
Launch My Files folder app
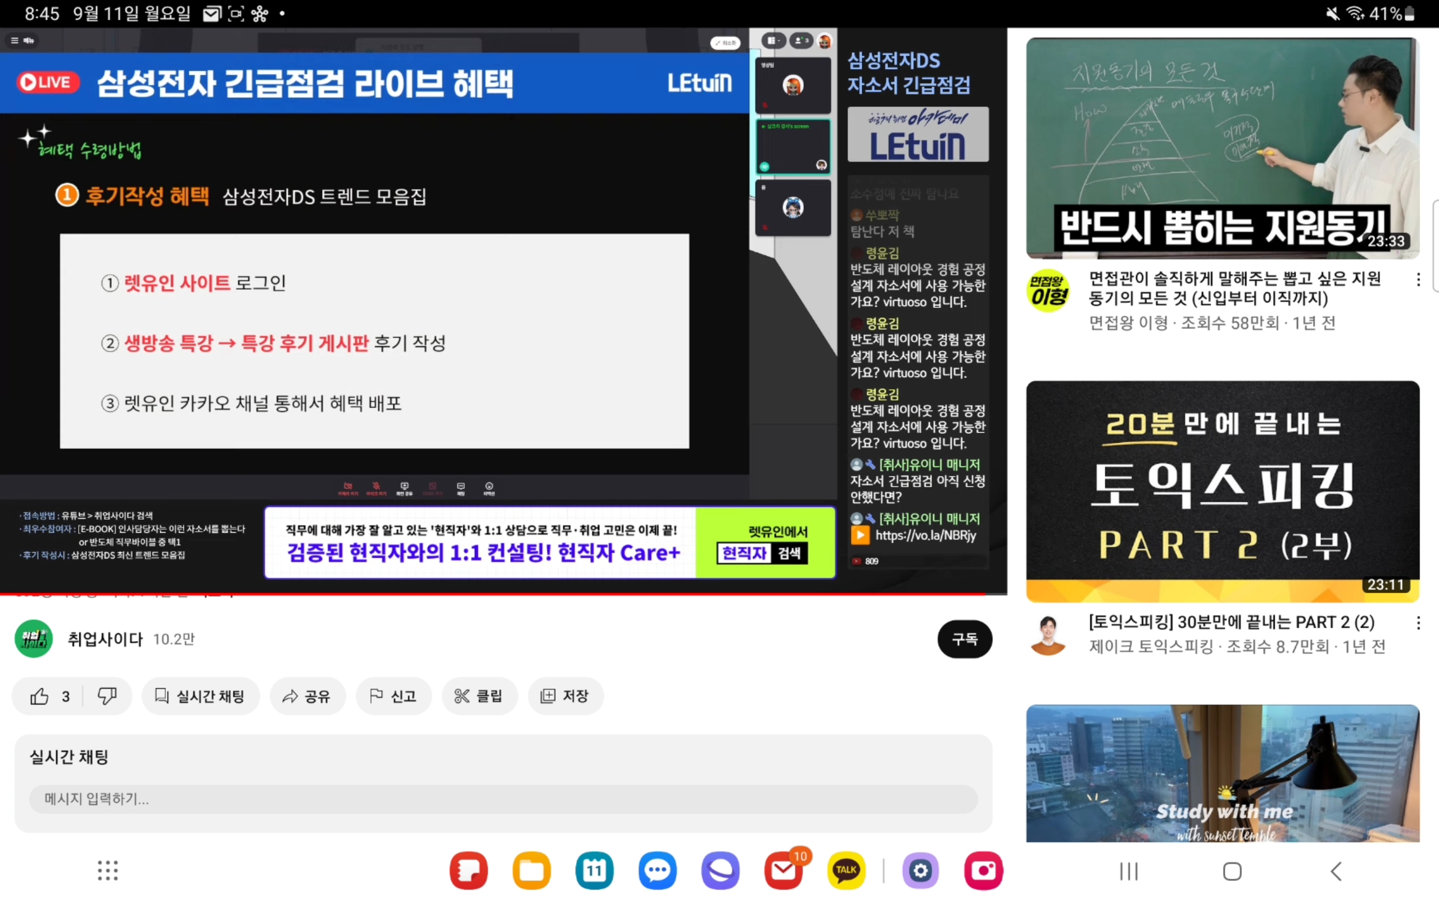pos(532,870)
